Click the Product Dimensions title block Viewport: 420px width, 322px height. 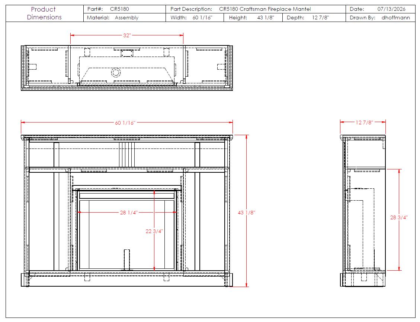45,13
